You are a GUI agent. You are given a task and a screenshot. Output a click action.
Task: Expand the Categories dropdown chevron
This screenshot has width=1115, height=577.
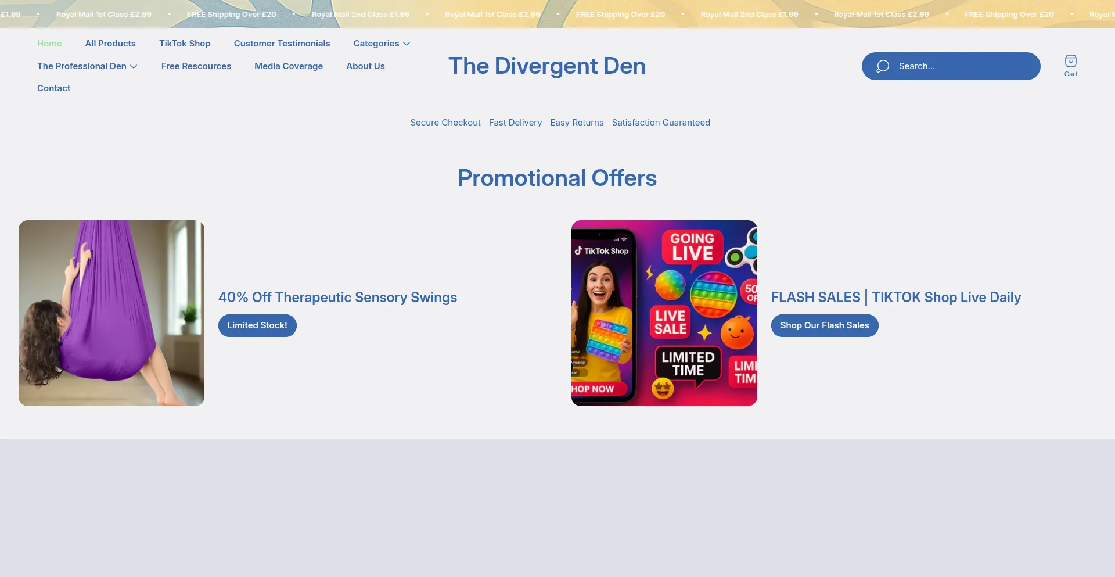pyautogui.click(x=407, y=44)
